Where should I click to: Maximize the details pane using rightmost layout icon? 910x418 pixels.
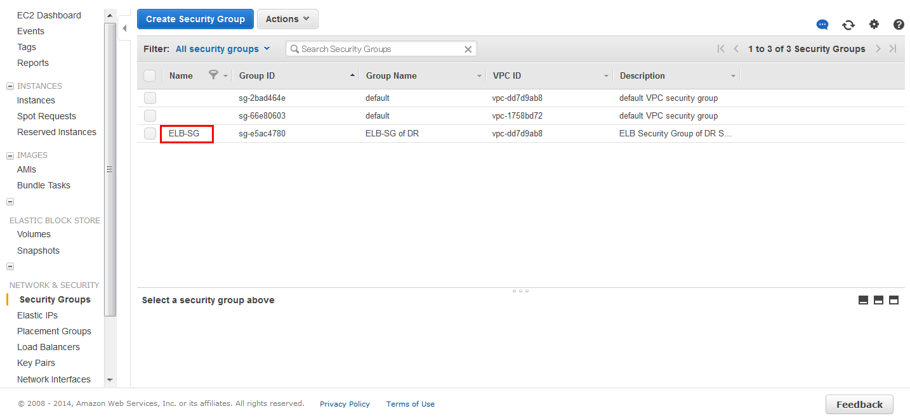[x=894, y=300]
